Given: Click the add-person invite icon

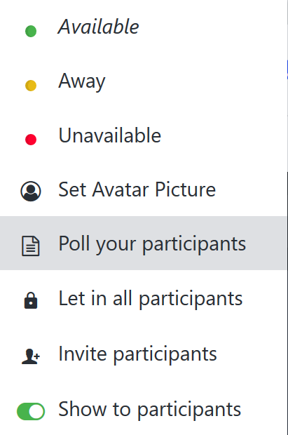Looking at the screenshot, I should tap(31, 356).
